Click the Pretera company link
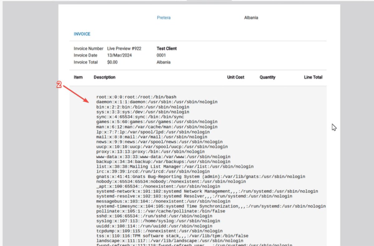Screen dimensions: 374x246 (164, 18)
